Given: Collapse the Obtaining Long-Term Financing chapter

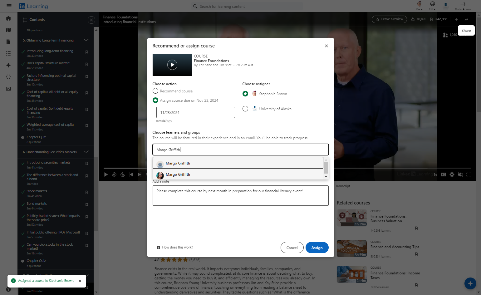Looking at the screenshot, I should [x=86, y=40].
